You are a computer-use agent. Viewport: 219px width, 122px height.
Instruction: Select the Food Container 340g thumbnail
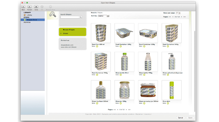click(x=172, y=33)
